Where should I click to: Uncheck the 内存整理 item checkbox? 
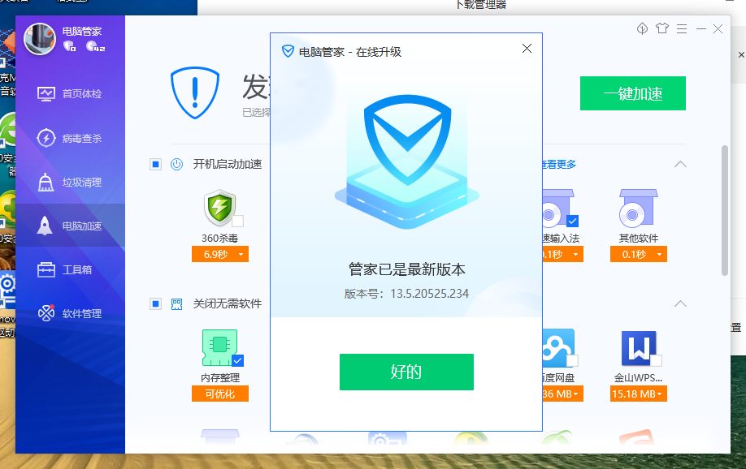pos(238,360)
